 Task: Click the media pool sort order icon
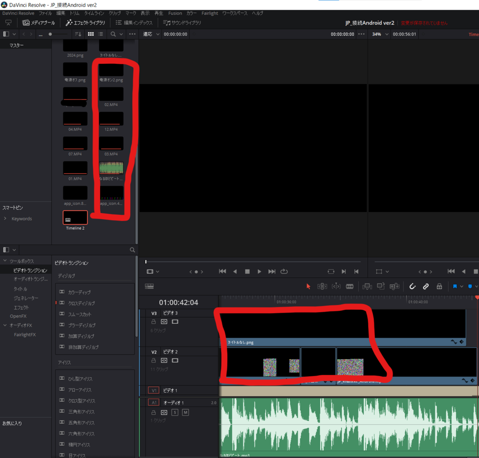pos(78,34)
